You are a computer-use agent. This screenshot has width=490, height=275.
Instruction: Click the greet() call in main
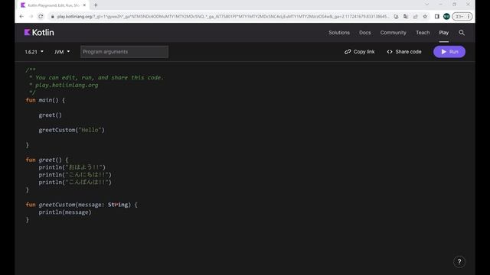click(x=51, y=115)
